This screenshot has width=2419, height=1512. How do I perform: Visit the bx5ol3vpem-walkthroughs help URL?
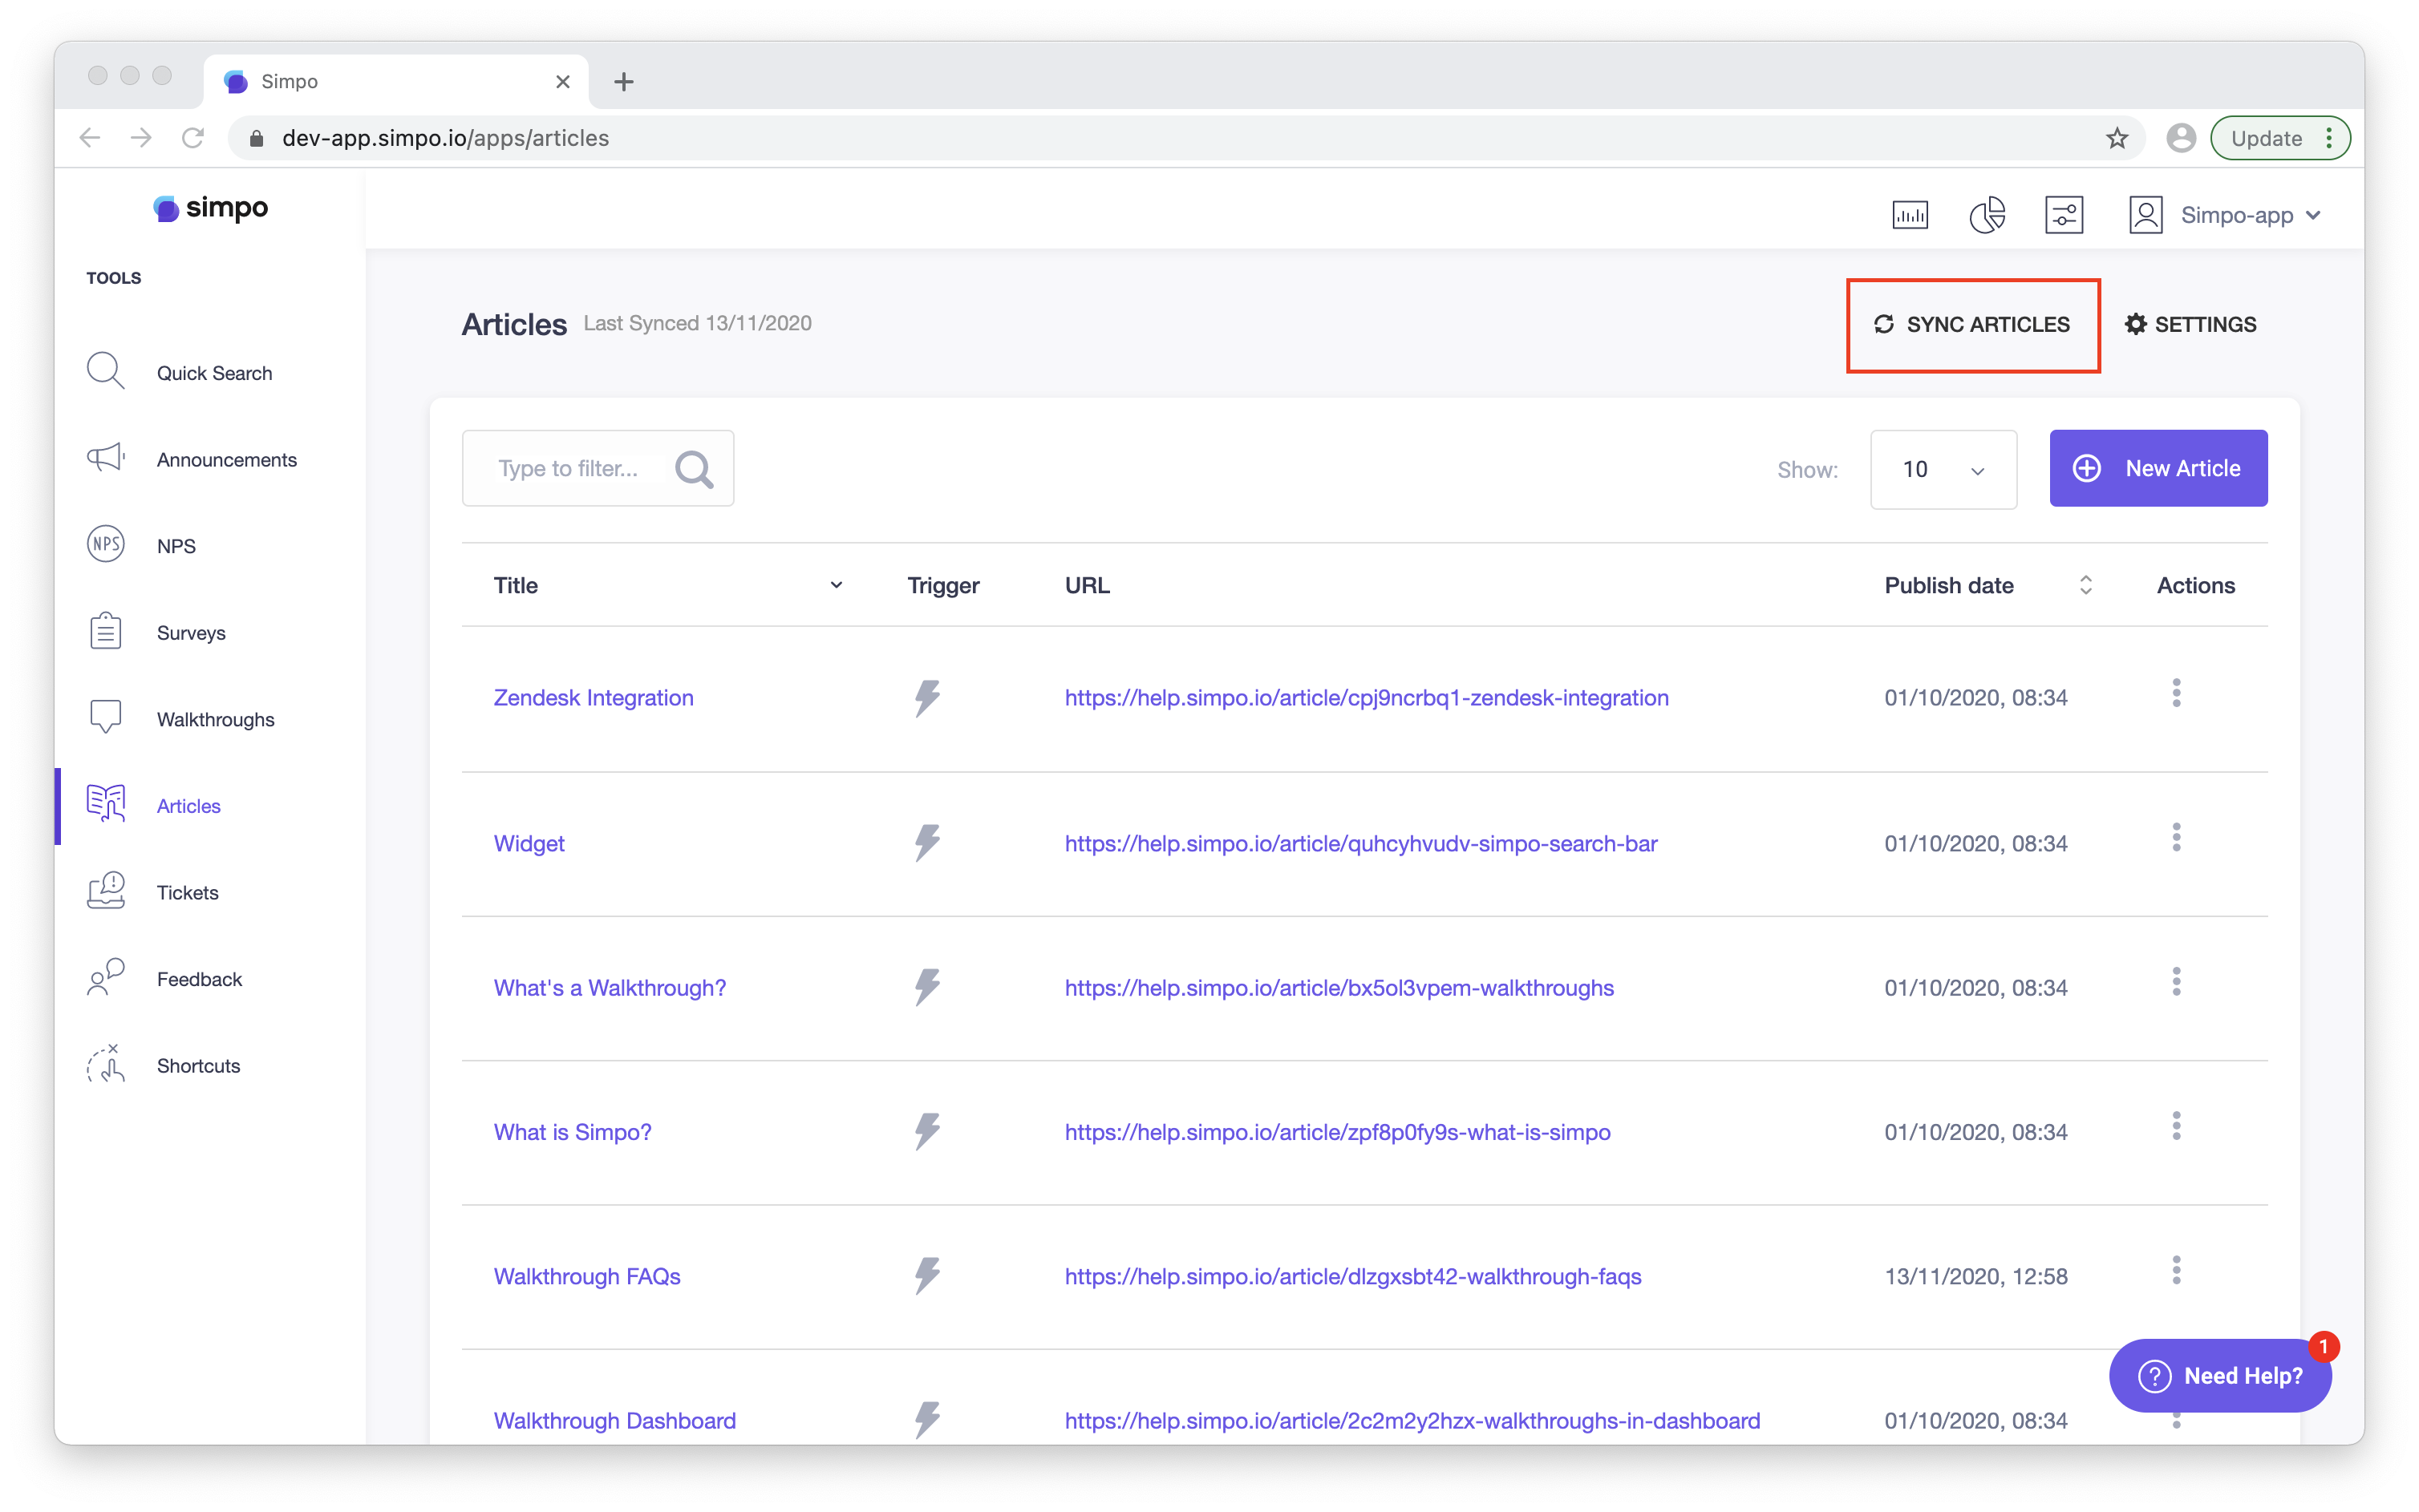pos(1339,987)
